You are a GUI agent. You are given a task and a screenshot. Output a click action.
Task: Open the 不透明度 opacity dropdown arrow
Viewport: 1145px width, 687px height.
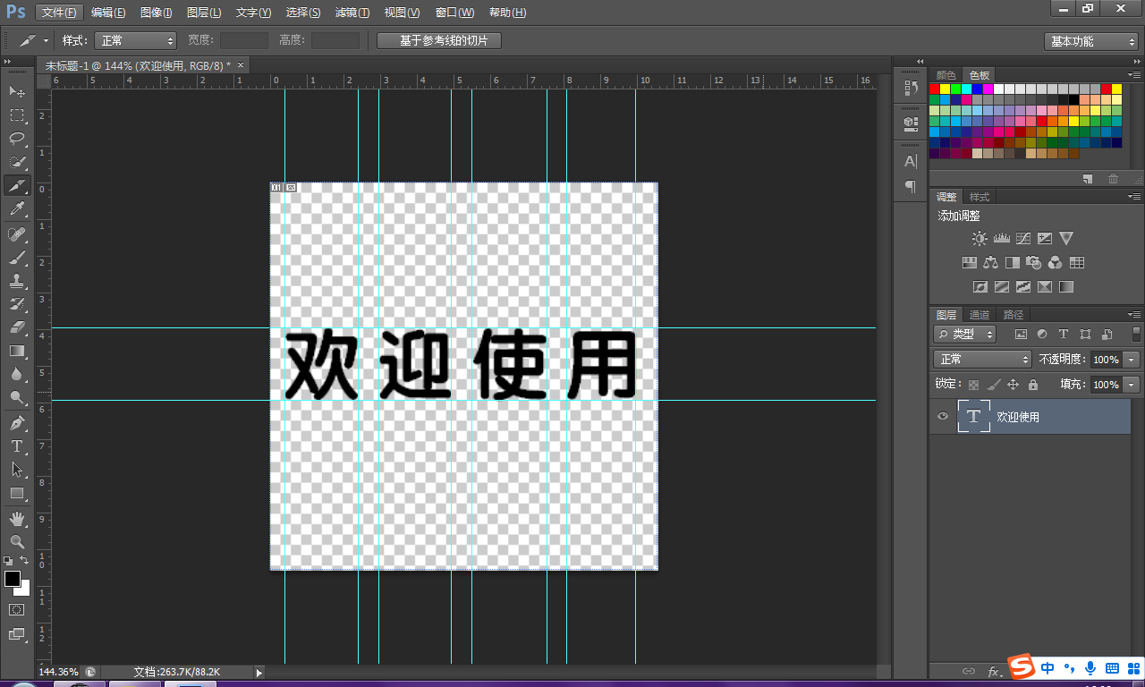1132,359
